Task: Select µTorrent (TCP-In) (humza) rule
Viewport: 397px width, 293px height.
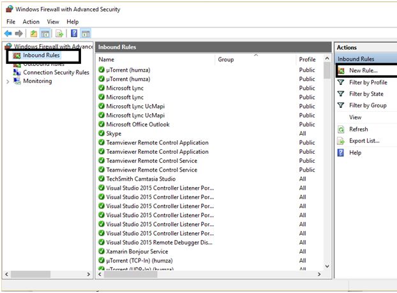Action: pyautogui.click(x=139, y=260)
